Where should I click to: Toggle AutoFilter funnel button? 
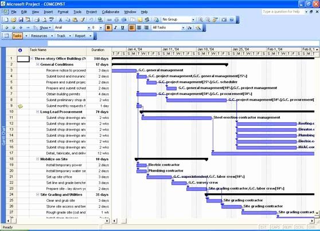[x=189, y=27]
